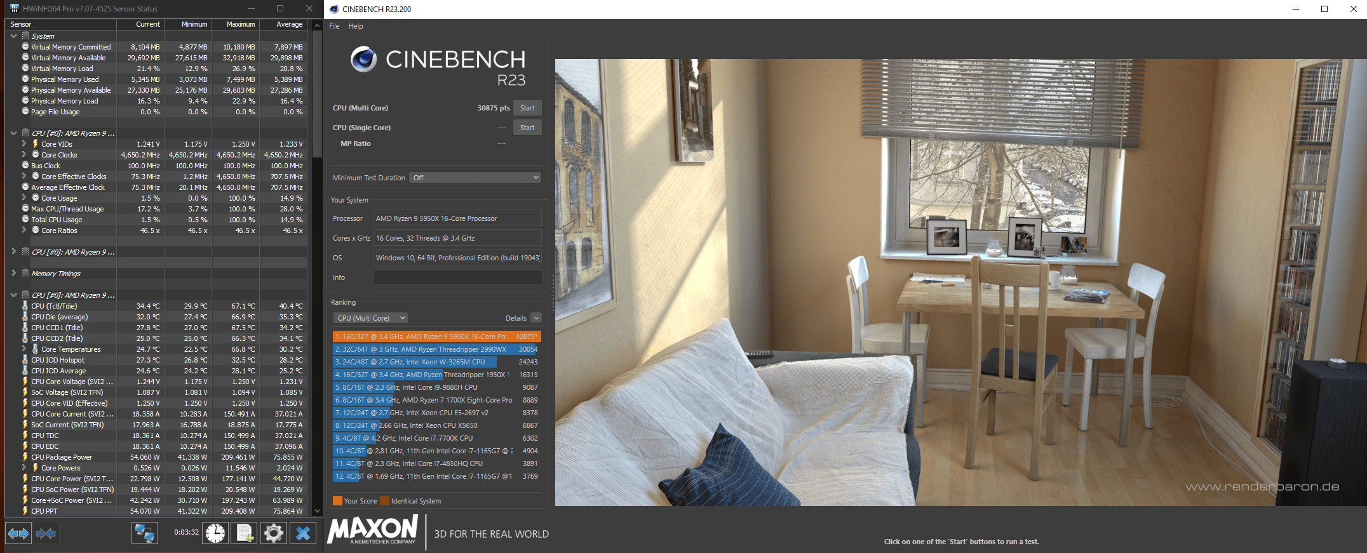Click the Identical System brown swatch

pos(384,501)
